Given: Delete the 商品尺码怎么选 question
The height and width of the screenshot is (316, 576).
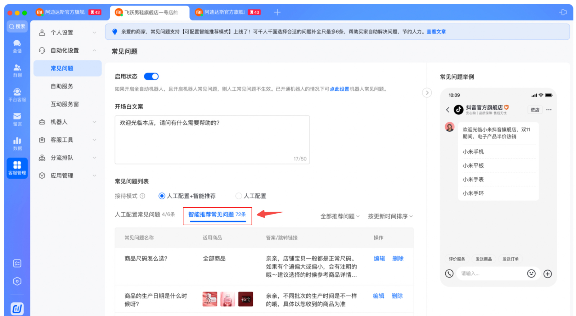Looking at the screenshot, I should (398, 258).
